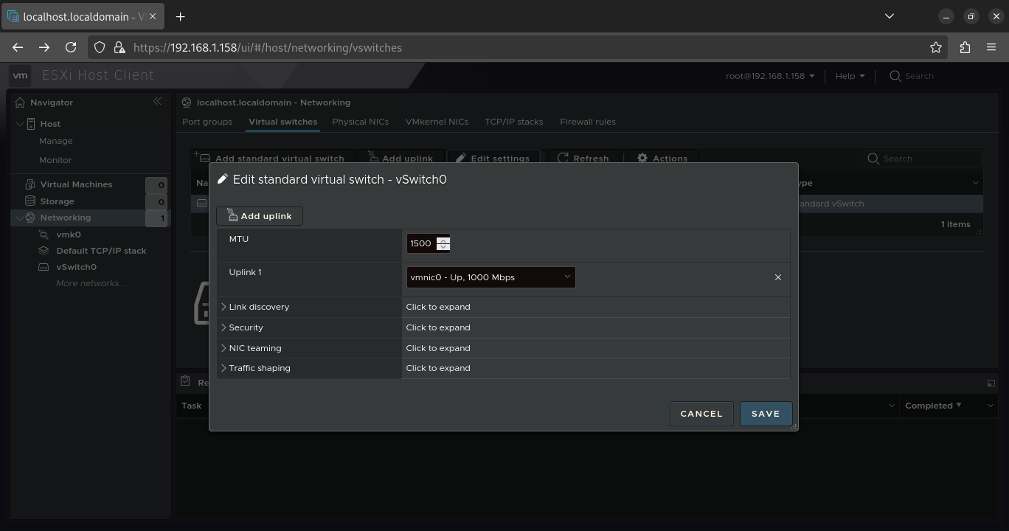The image size is (1009, 531).
Task: Decrease MTU value with down stepper arrow
Action: point(443,247)
